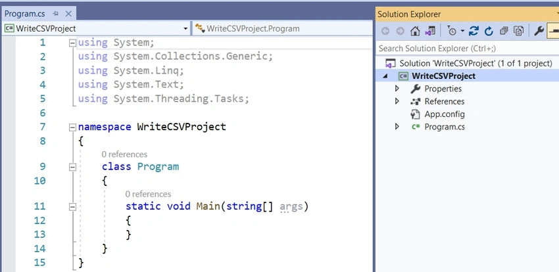The height and width of the screenshot is (272, 559).
Task: Click 'System.Text' on line 4
Action: click(x=146, y=85)
